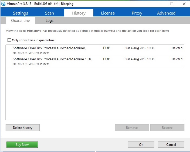The height and width of the screenshot is (152, 190).
Task: Switch to the Logs sub-tab
Action: (x=49, y=20)
